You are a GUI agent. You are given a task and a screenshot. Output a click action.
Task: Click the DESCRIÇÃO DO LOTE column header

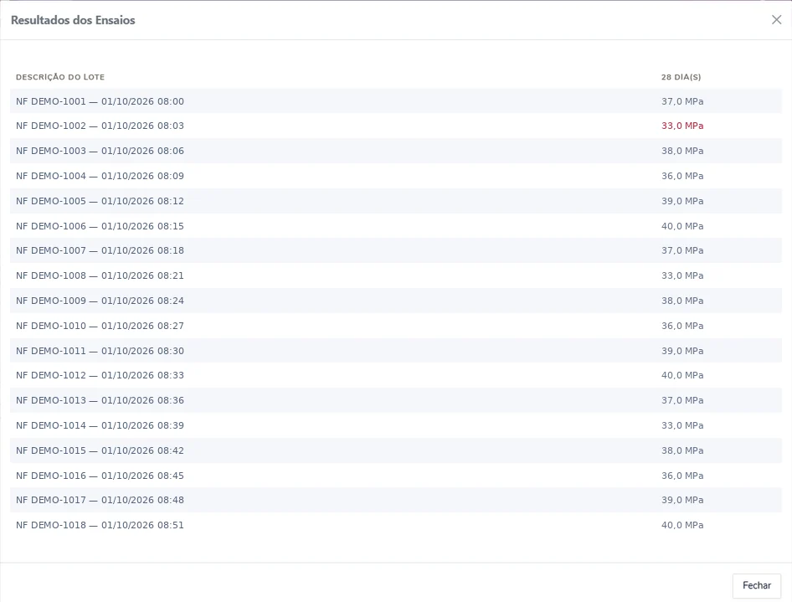(x=60, y=77)
